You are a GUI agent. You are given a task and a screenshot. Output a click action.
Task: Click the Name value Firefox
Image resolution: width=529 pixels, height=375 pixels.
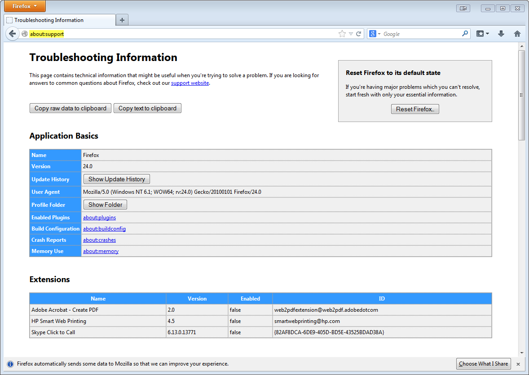coord(91,155)
